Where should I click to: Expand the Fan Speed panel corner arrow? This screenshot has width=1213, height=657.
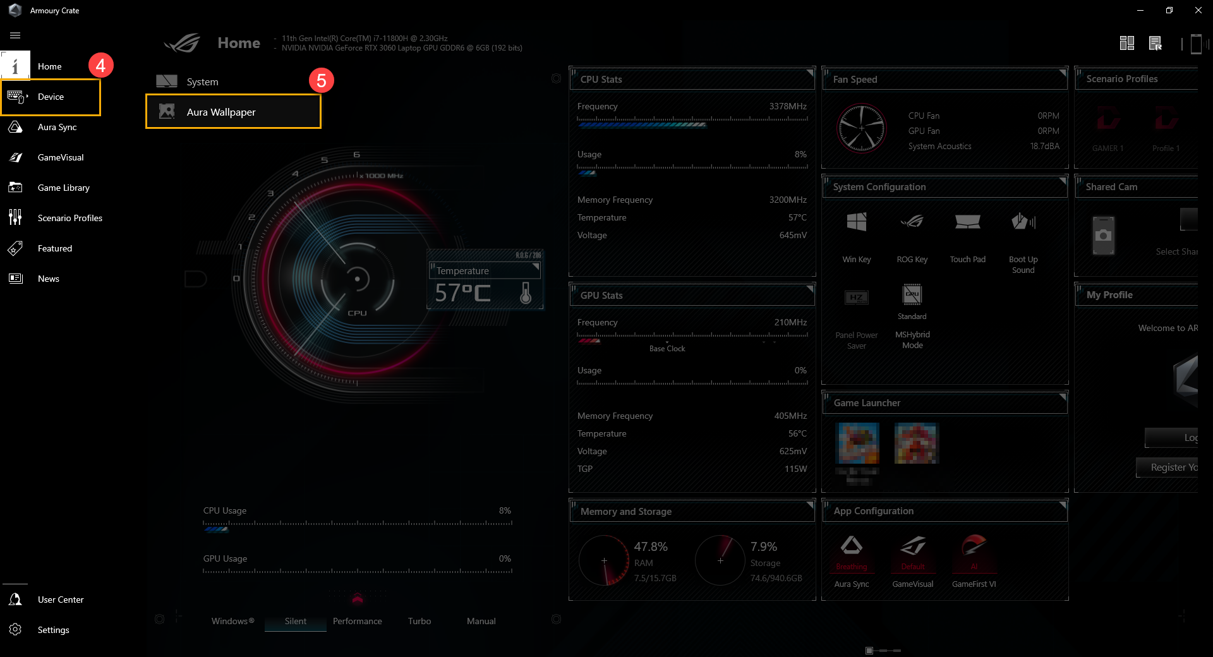coord(1062,72)
